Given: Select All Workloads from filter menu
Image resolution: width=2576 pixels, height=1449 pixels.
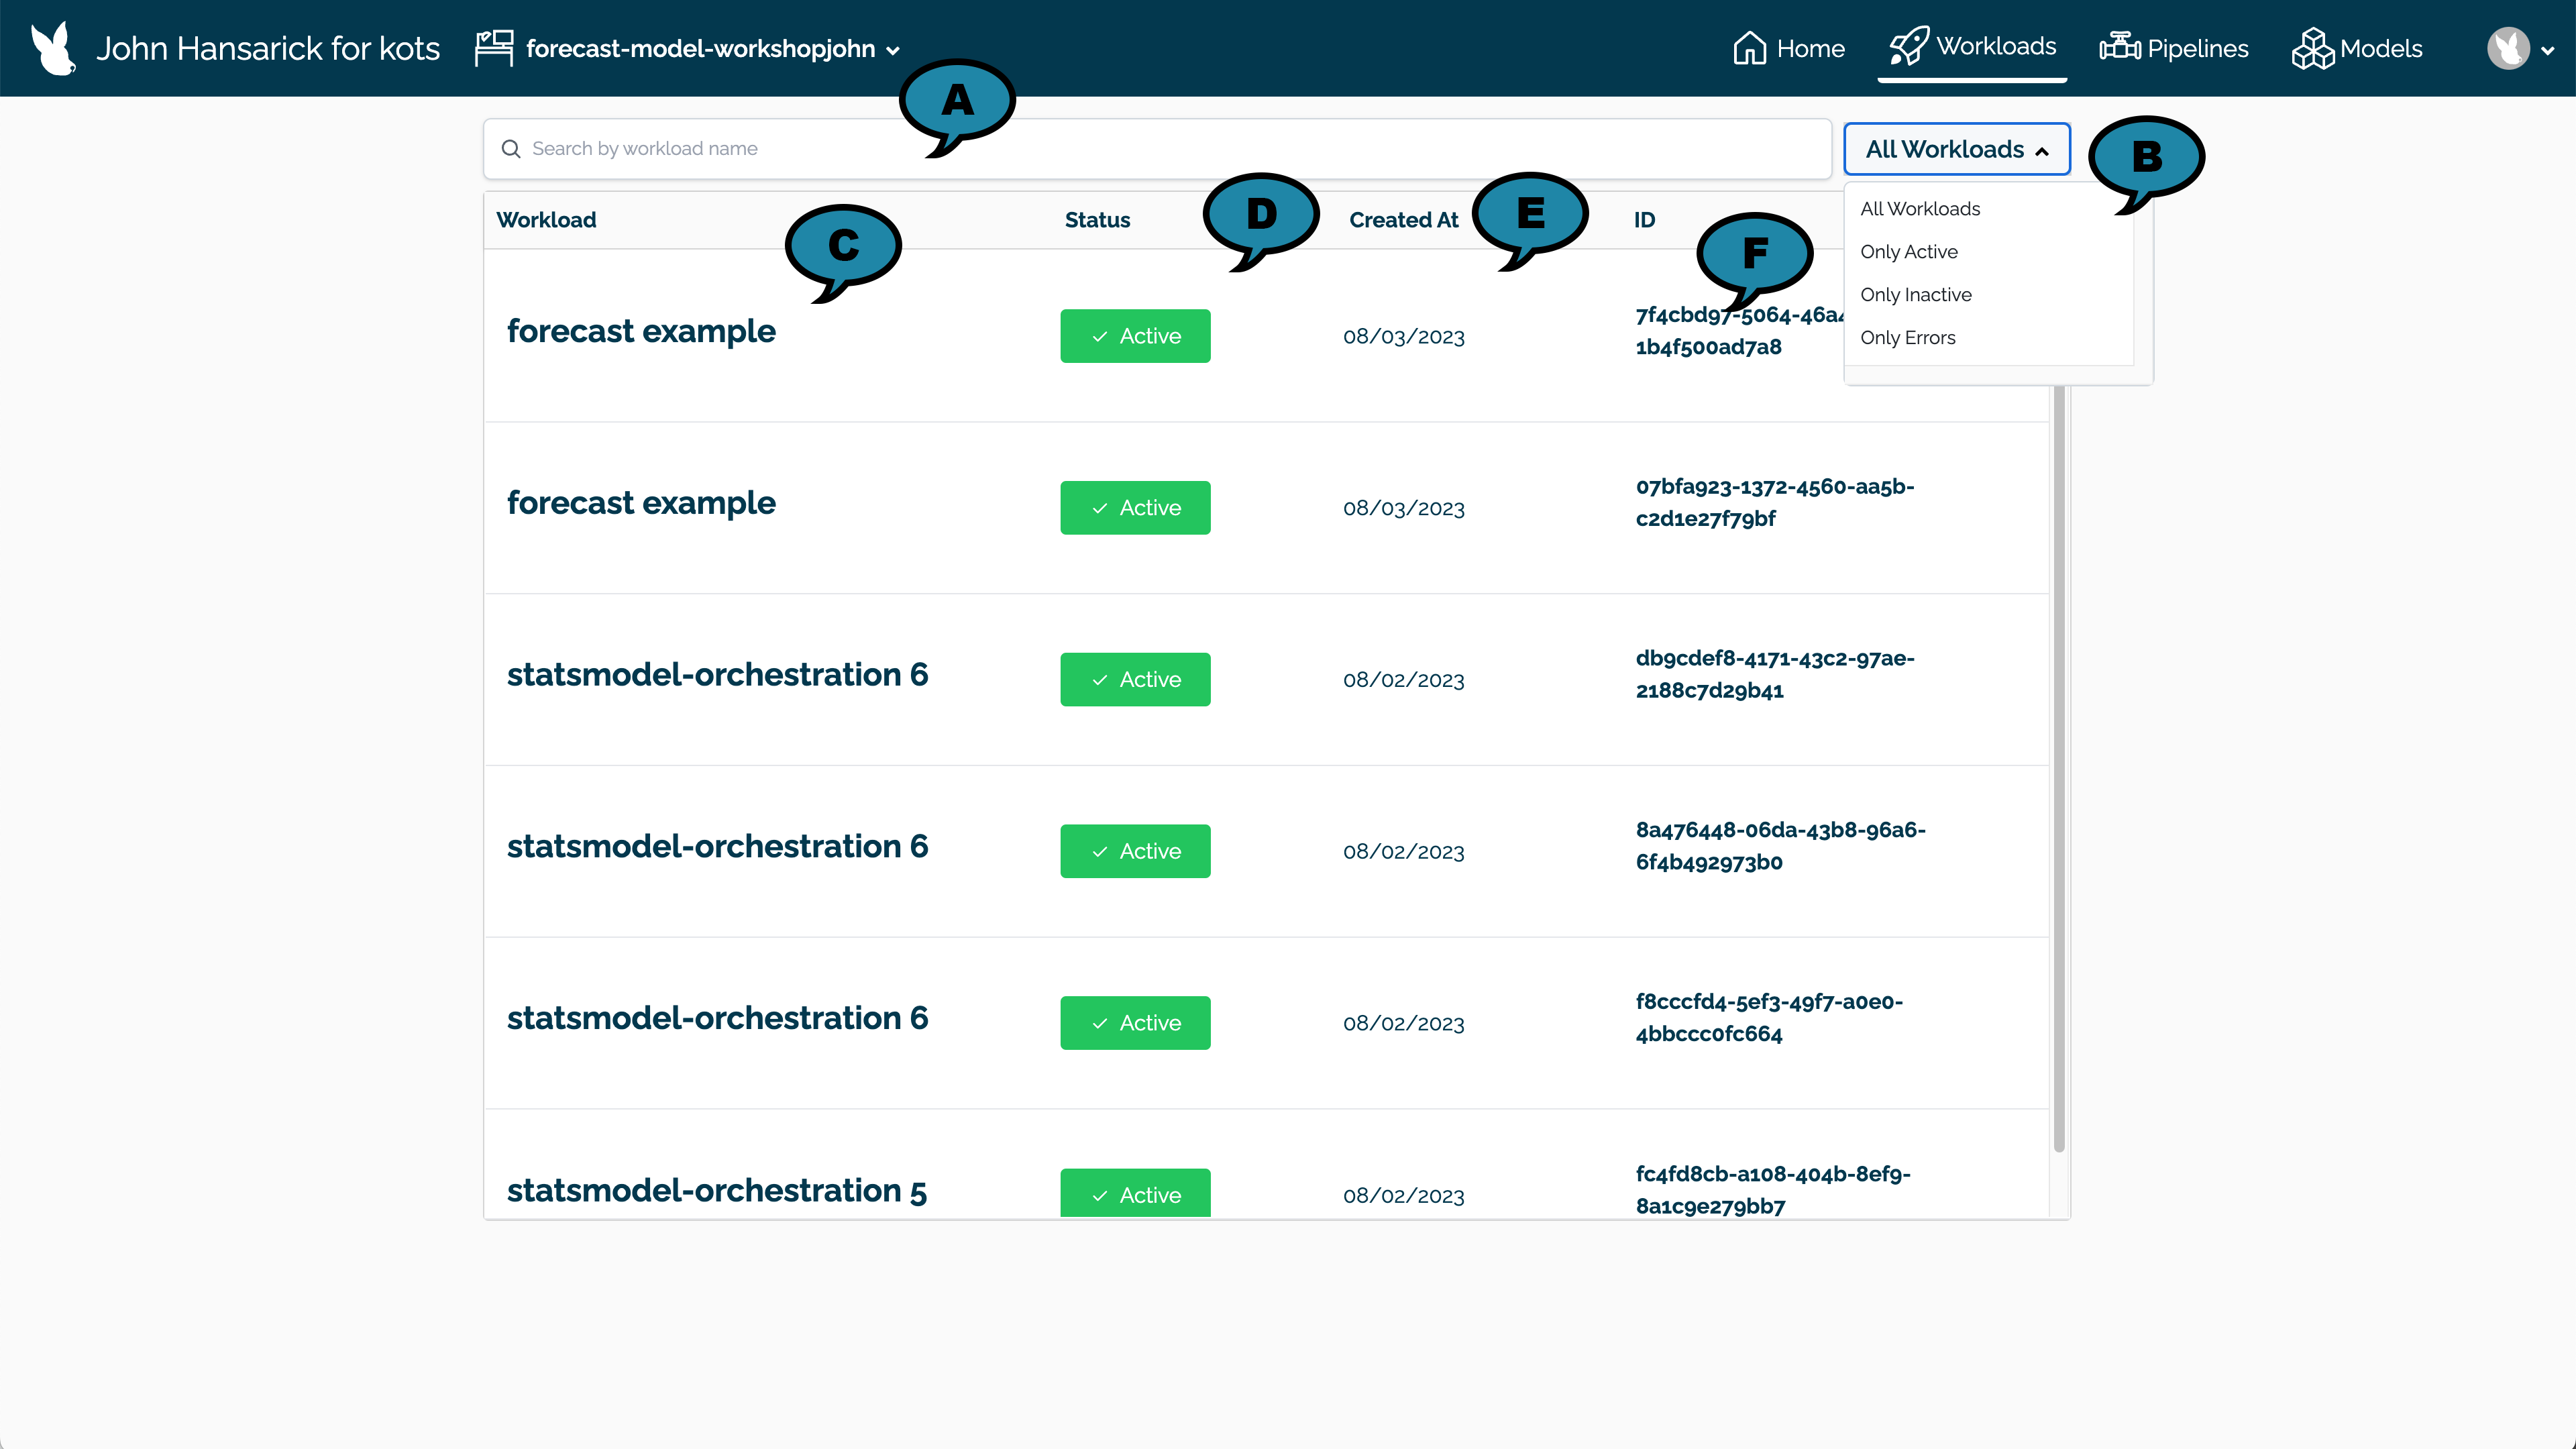Looking at the screenshot, I should 1920,207.
